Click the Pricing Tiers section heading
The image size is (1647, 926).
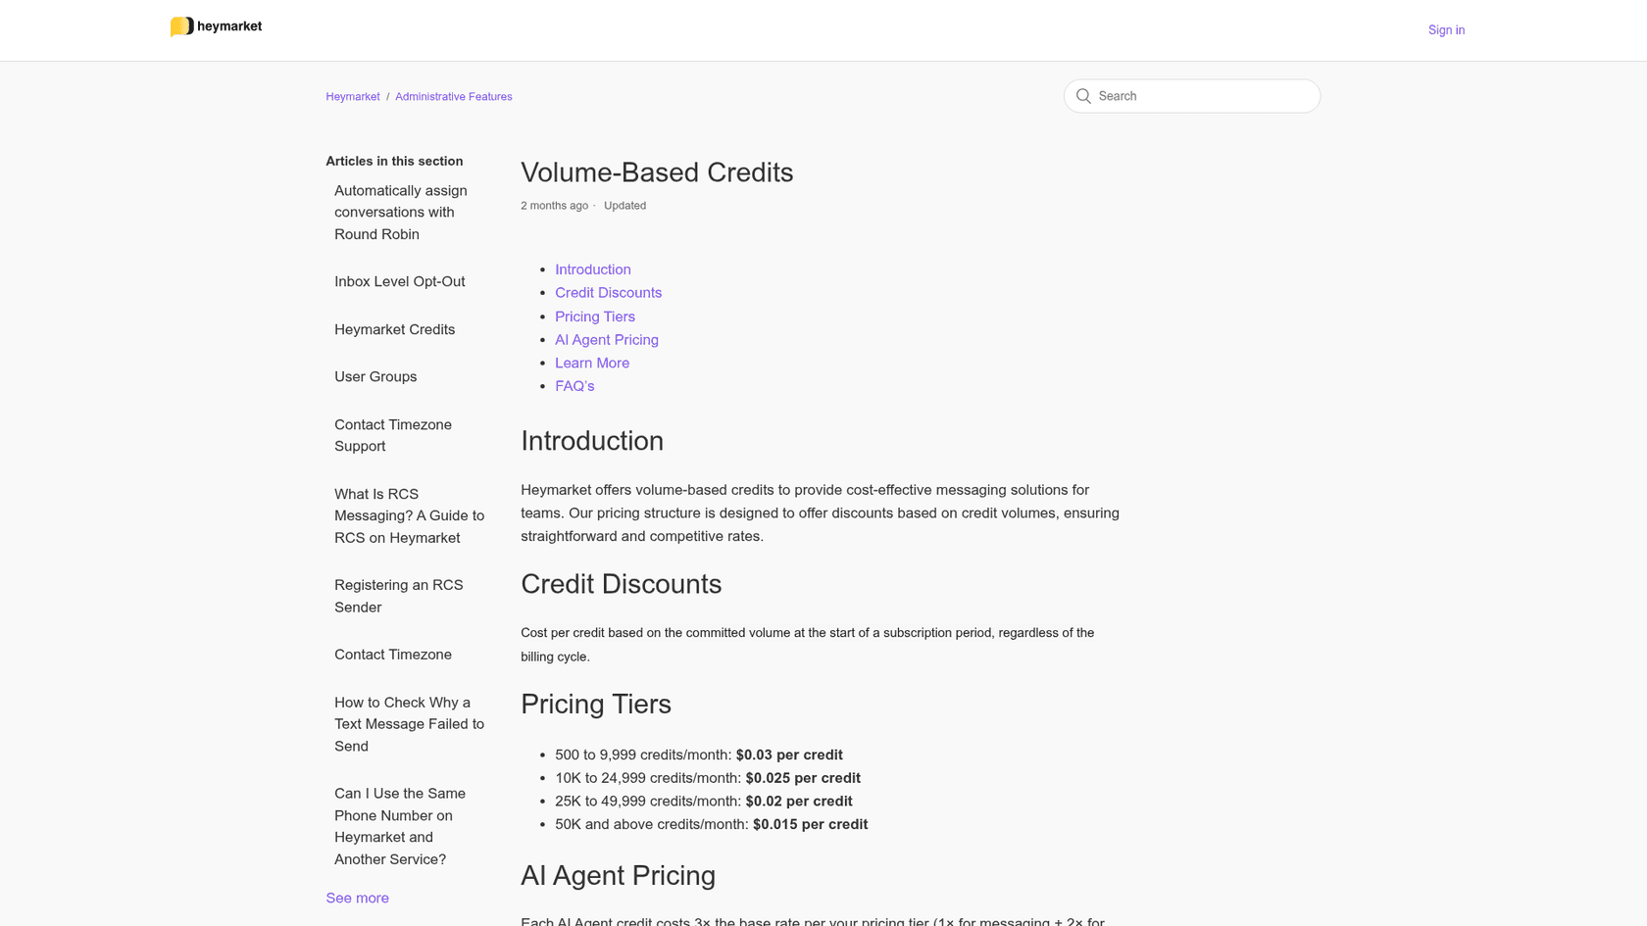[596, 705]
